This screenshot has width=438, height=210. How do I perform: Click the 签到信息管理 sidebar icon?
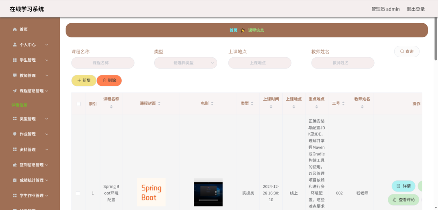point(15,165)
